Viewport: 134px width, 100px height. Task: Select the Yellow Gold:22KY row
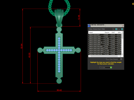point(105,44)
